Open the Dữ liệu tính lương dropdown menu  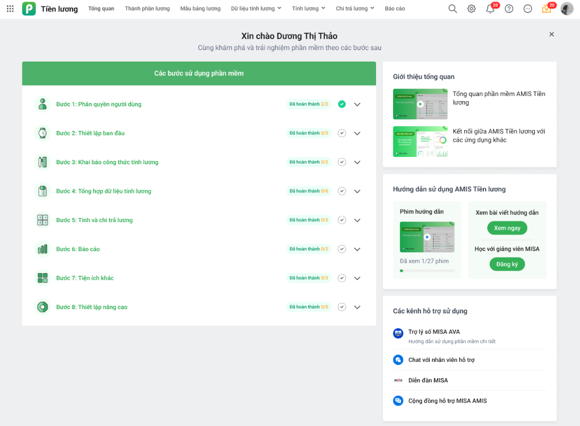(256, 8)
